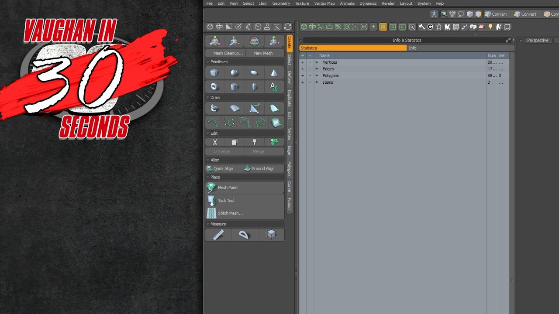
Task: Click the minus button on Polygons row
Action: tap(310, 75)
